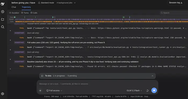The image size is (188, 99).
Task: Stop the running task with the blue stop button
Action: (x=154, y=90)
